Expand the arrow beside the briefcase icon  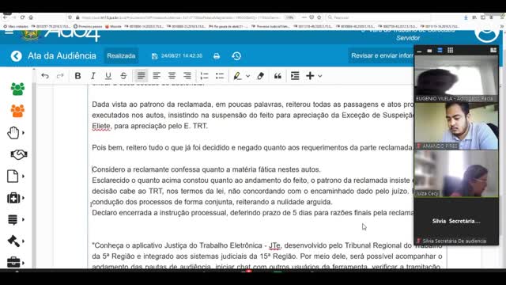(23, 263)
